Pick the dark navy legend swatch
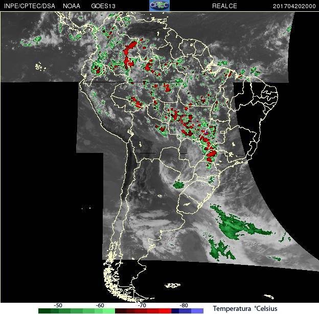The width and height of the screenshot is (319, 314). coord(175,311)
